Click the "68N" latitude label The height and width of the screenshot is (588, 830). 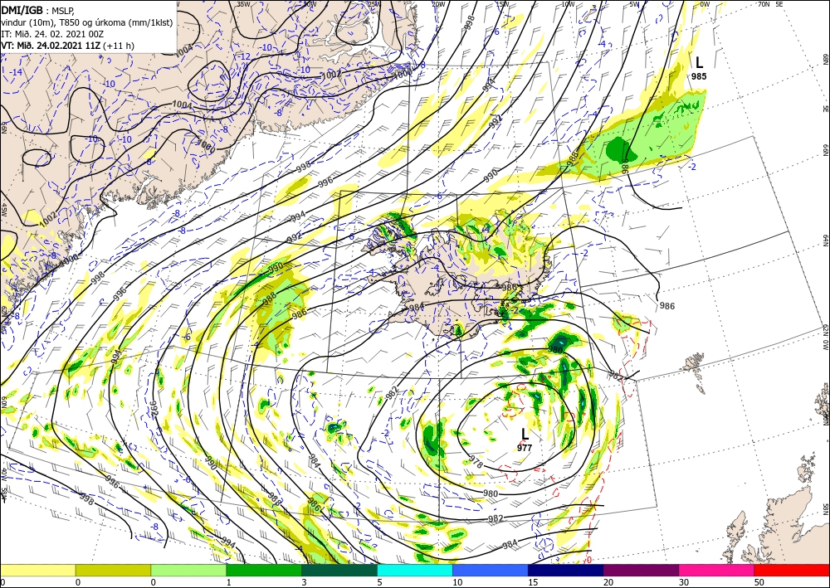825,58
